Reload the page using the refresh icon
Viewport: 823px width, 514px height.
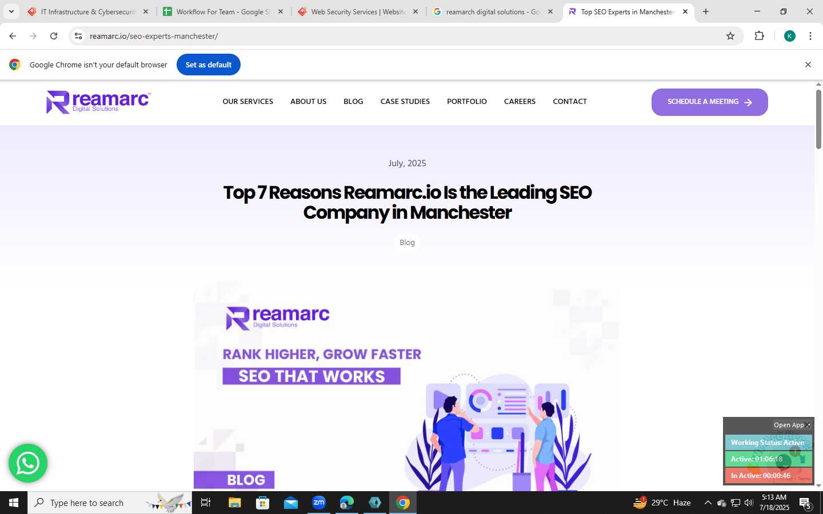(54, 36)
